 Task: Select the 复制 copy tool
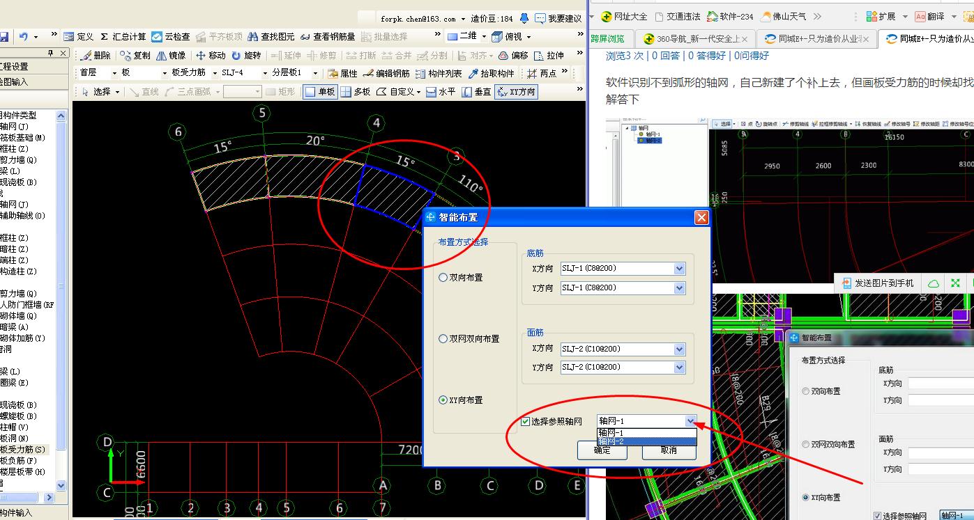(x=135, y=56)
